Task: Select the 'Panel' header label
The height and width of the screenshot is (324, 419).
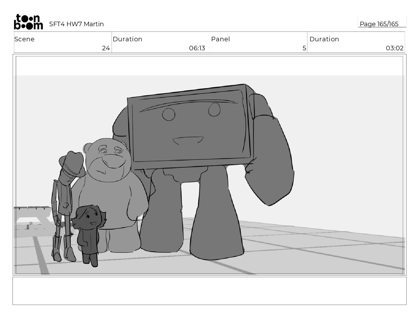Action: [220, 39]
